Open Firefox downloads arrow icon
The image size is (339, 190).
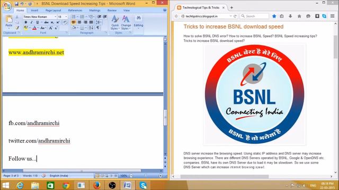pos(290,16)
